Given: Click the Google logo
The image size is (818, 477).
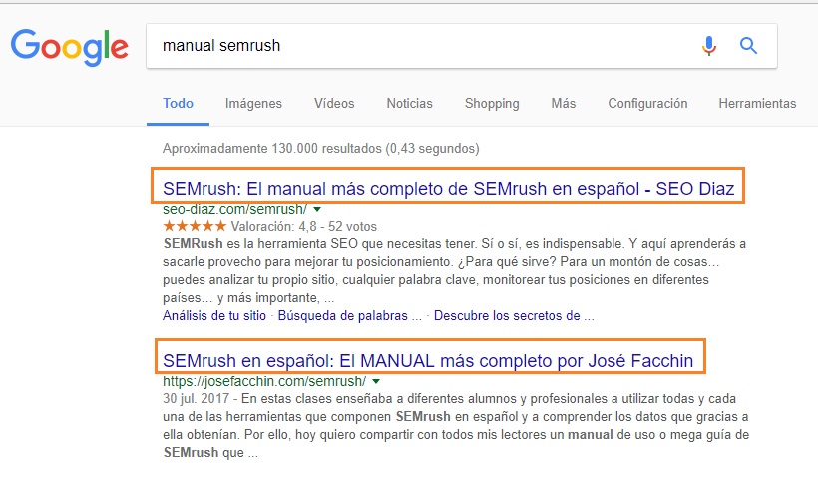Looking at the screenshot, I should coord(70,47).
